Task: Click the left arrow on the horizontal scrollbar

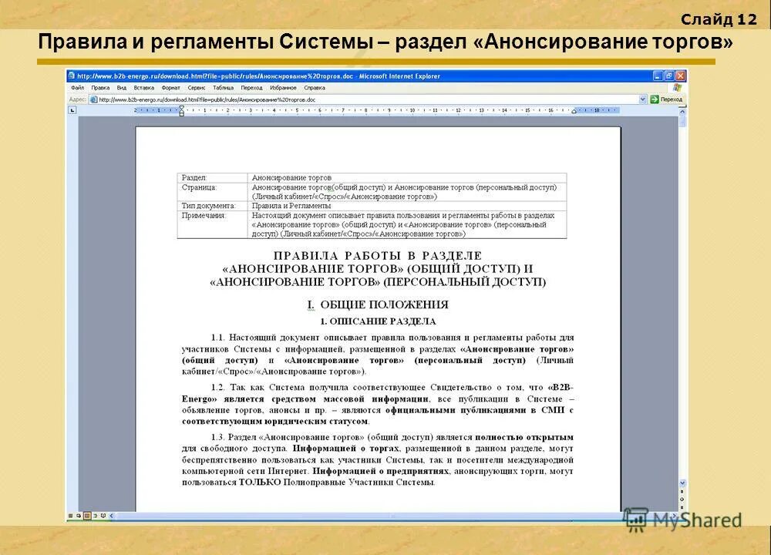Action: 112,515
